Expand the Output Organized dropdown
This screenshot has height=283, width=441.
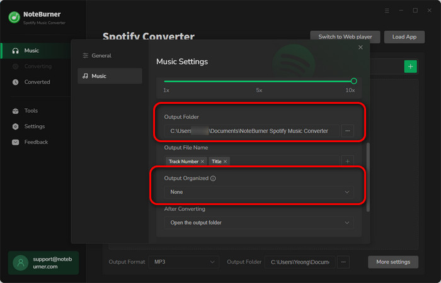coord(259,192)
